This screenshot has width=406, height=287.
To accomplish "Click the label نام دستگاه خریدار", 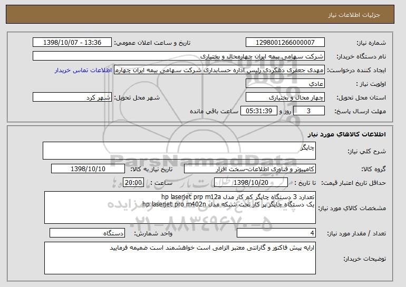I will (x=361, y=56).
